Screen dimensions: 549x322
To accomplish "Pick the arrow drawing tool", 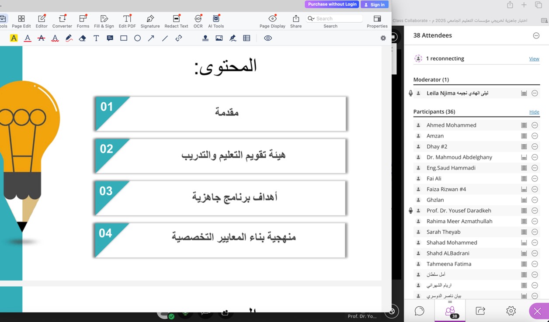I will (x=151, y=38).
